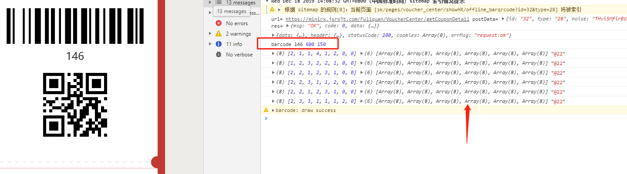Select the No verbose filter
Viewport: 627px width, 174px height.
pos(232,55)
